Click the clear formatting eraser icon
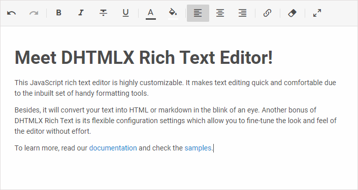The width and height of the screenshot is (358, 190). point(292,13)
